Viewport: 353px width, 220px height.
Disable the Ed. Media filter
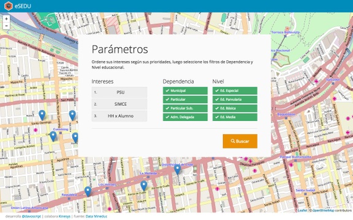235,117
